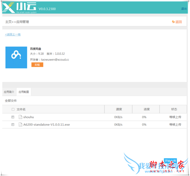Click the Xcloud router logo

point(19,8)
